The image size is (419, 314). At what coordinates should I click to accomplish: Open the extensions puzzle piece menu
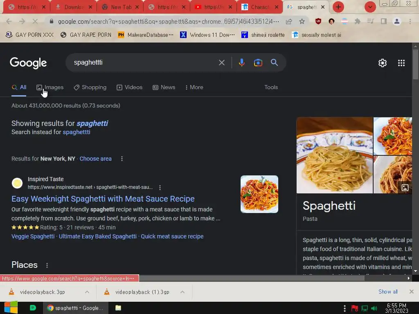coord(357,21)
